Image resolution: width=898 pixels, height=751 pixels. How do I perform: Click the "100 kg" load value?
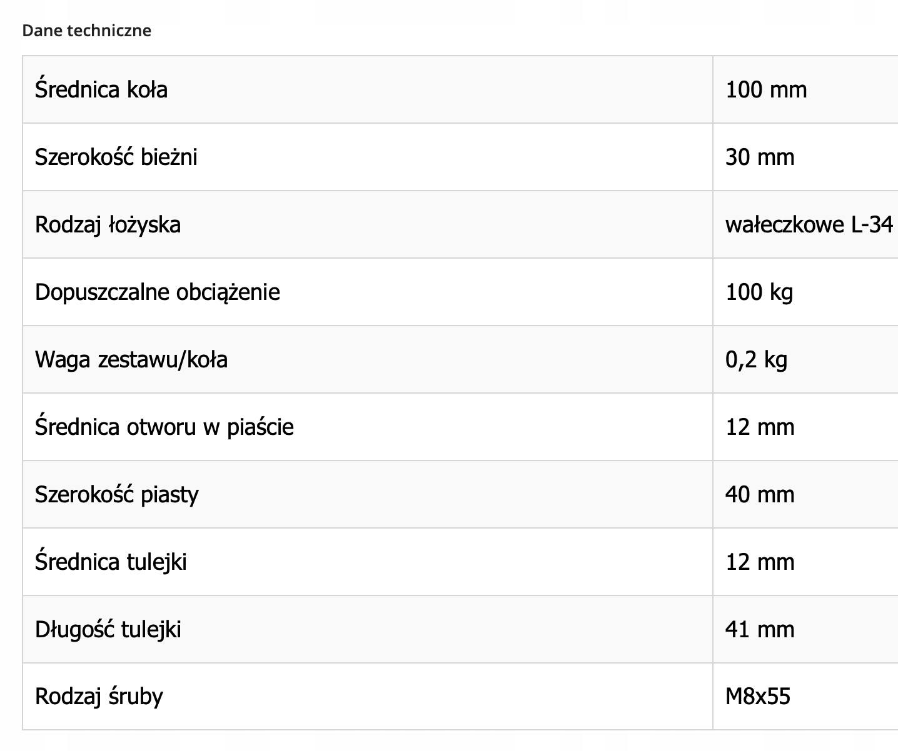(759, 292)
